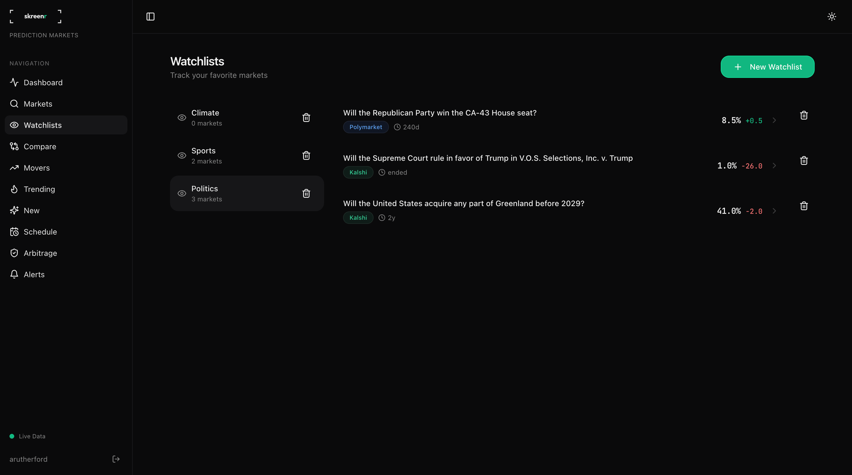Go to the Markets page
Viewport: 852px width, 475px height.
click(x=66, y=104)
